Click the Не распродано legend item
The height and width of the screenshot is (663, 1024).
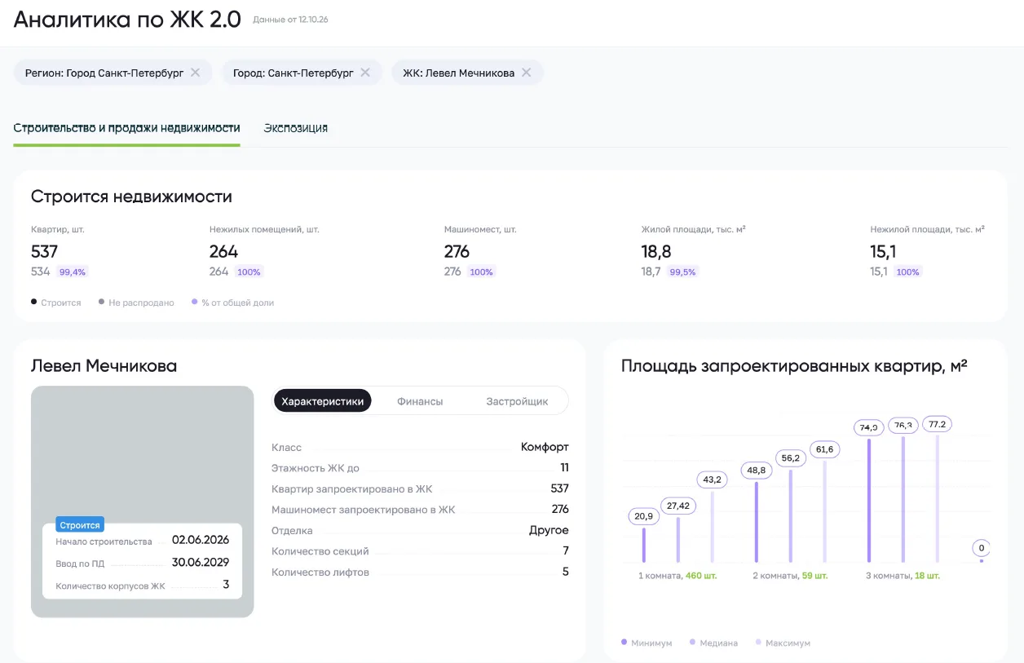(136, 303)
